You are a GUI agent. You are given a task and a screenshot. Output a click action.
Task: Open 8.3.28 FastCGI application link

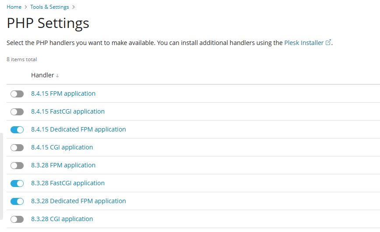point(68,183)
